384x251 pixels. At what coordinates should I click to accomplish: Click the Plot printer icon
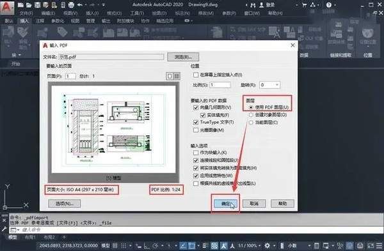point(71,4)
